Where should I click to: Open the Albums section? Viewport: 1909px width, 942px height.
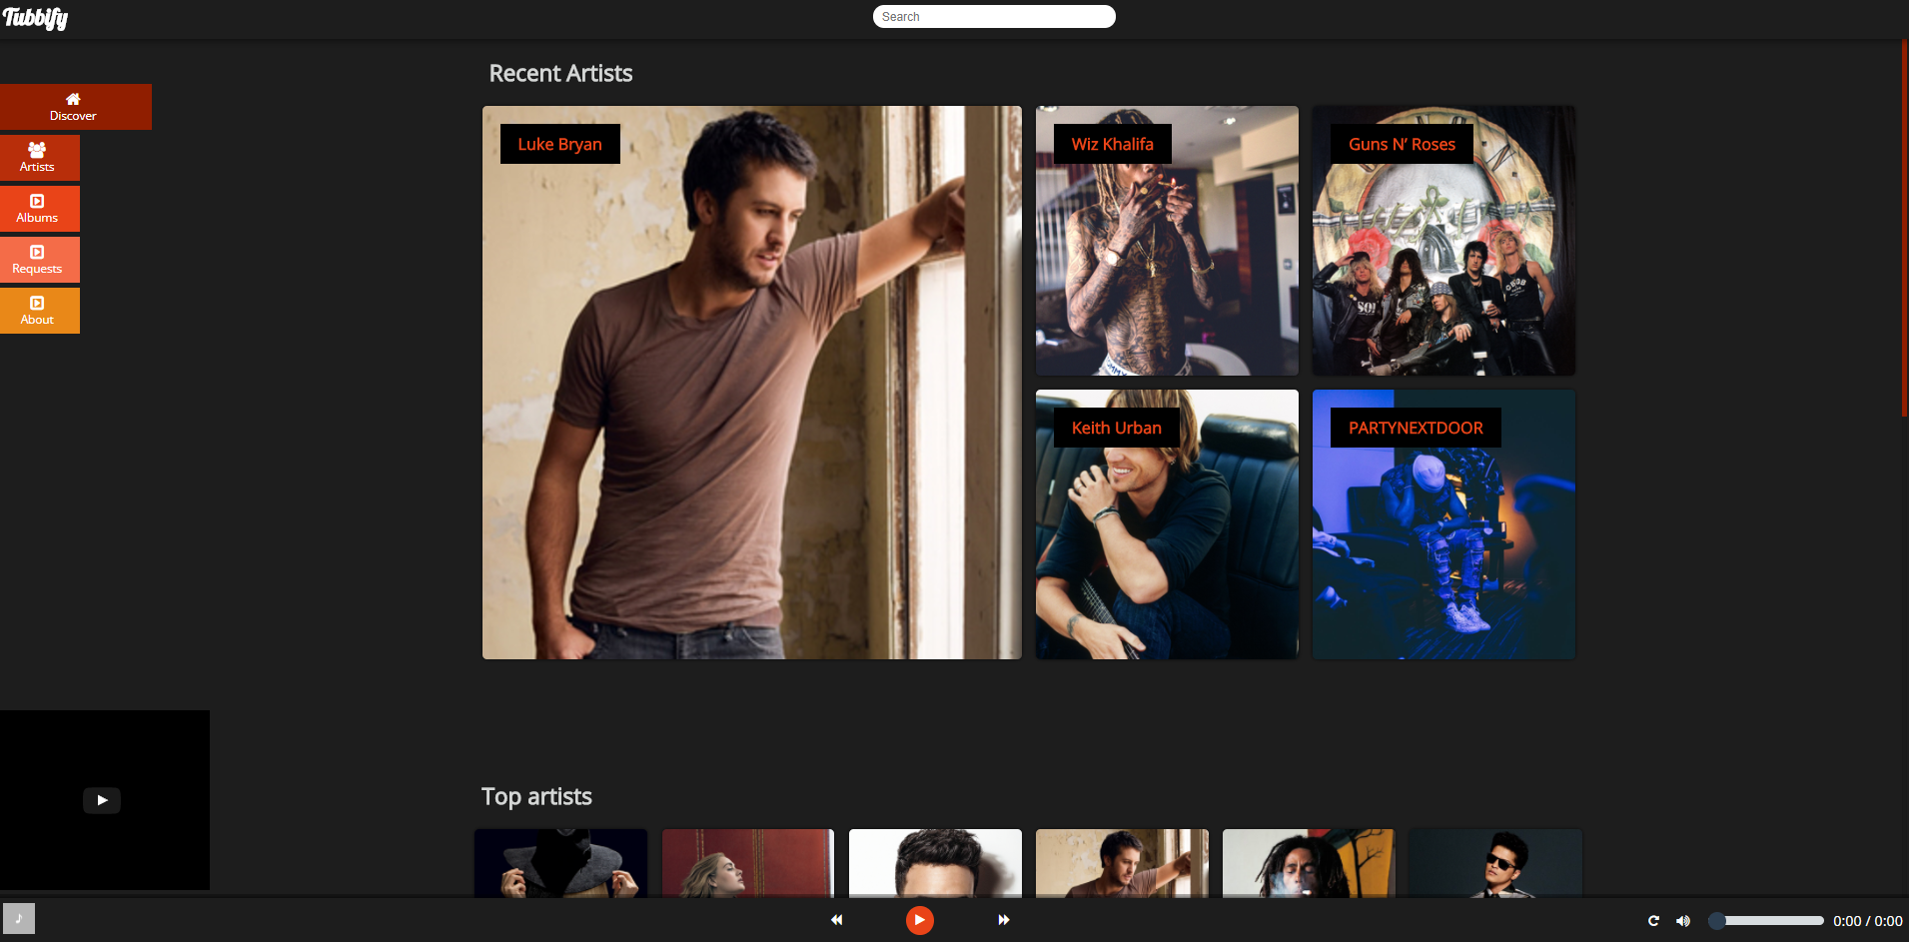(40, 209)
